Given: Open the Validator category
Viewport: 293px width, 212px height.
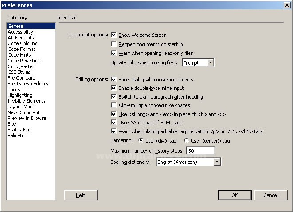Looking at the screenshot, I should coord(17,135).
